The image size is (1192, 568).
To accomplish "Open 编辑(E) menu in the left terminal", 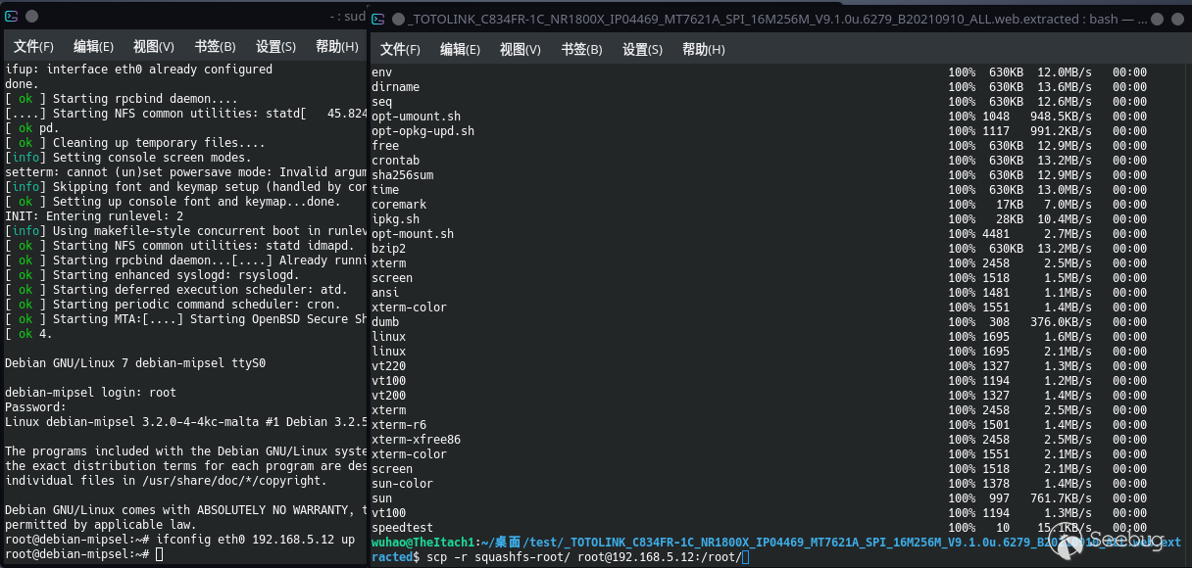I will click(93, 47).
